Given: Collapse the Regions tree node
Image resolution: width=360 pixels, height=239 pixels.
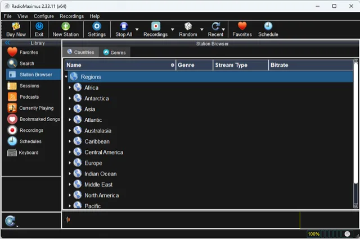Looking at the screenshot, I should point(66,77).
